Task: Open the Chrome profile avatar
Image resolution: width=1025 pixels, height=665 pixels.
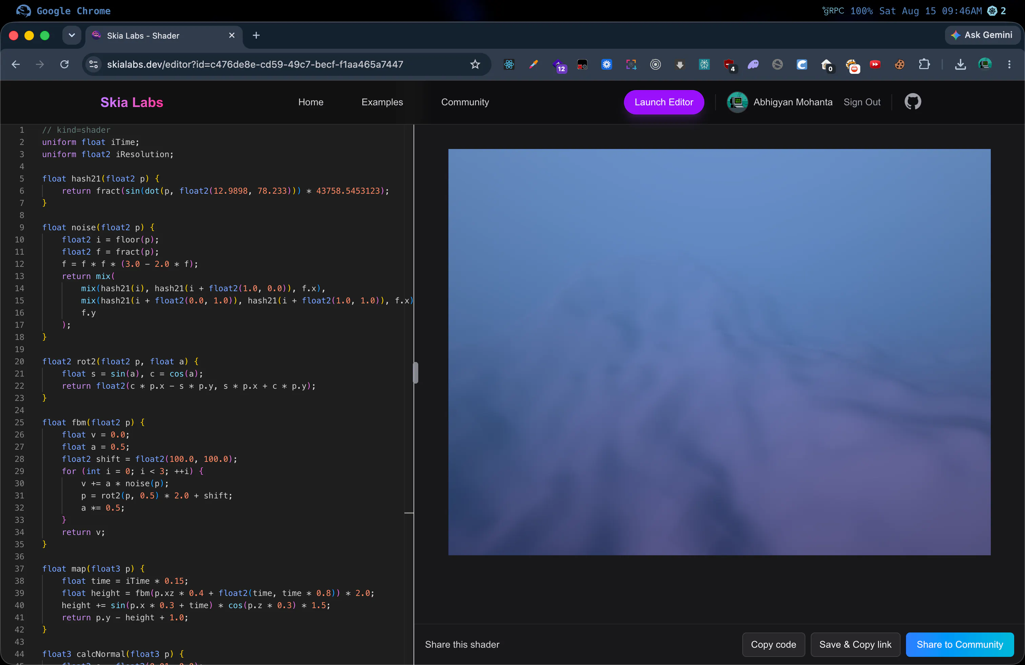Action: (x=985, y=64)
